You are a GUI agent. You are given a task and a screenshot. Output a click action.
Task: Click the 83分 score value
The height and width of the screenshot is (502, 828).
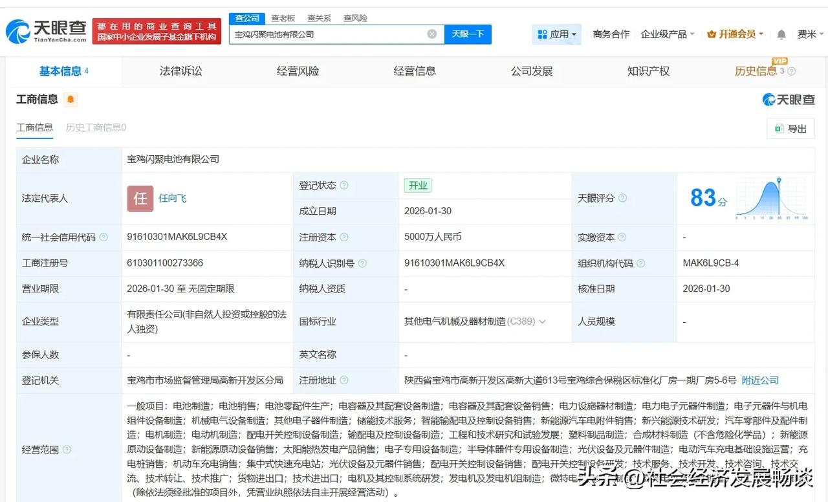coord(708,198)
